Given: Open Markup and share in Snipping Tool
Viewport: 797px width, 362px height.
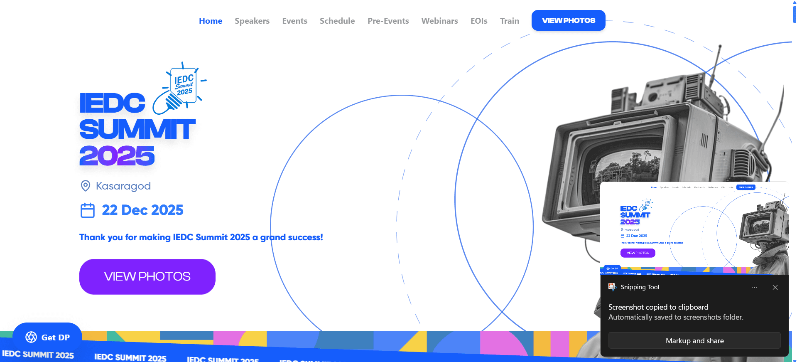Looking at the screenshot, I should 694,341.
